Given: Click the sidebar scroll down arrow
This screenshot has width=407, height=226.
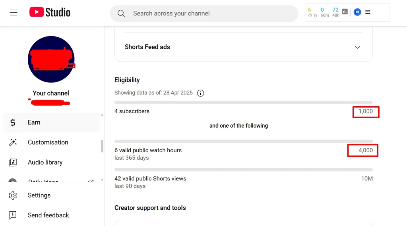Looking at the screenshot, I should click(x=102, y=180).
